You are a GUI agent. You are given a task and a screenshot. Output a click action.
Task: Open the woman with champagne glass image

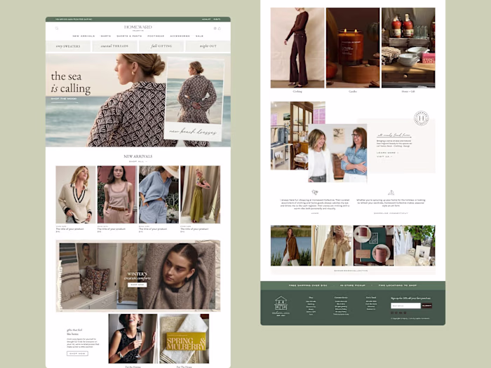[133, 339]
